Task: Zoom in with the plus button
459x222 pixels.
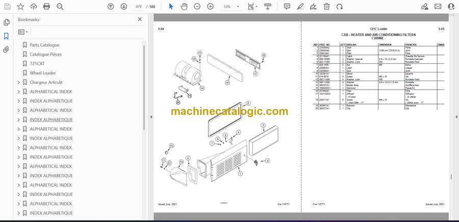Action: click(x=210, y=7)
